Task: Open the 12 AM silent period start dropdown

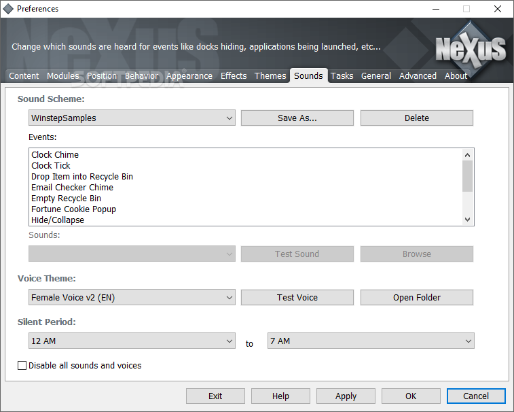Action: pos(132,341)
